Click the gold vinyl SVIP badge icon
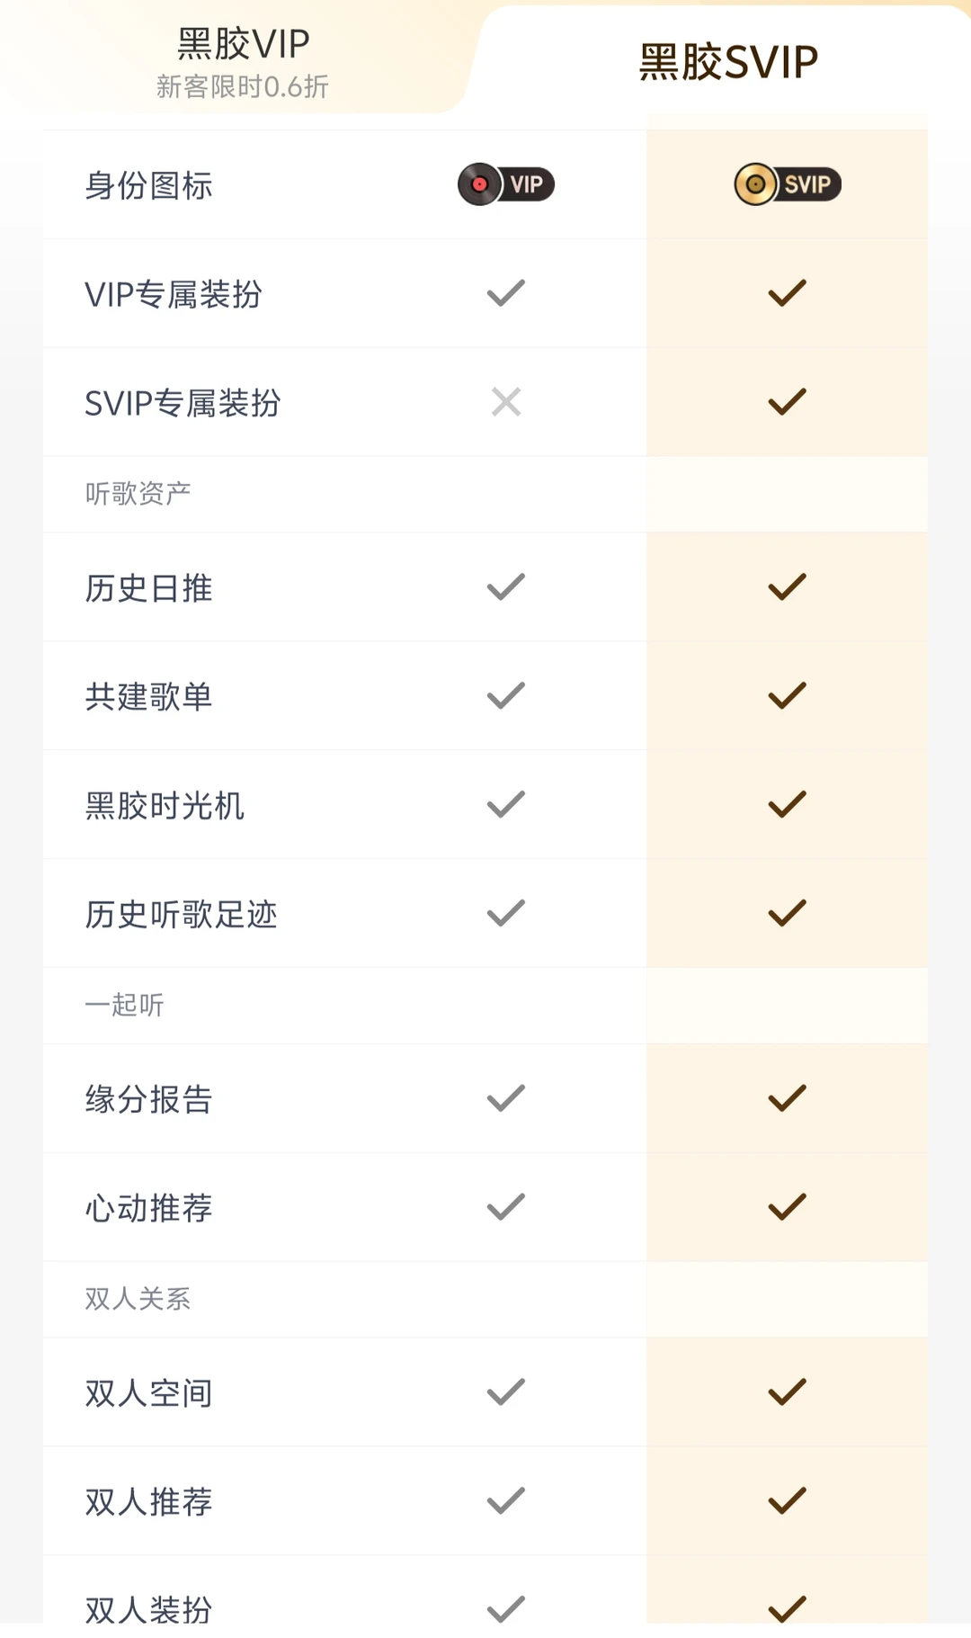The image size is (971, 1638). [x=788, y=184]
